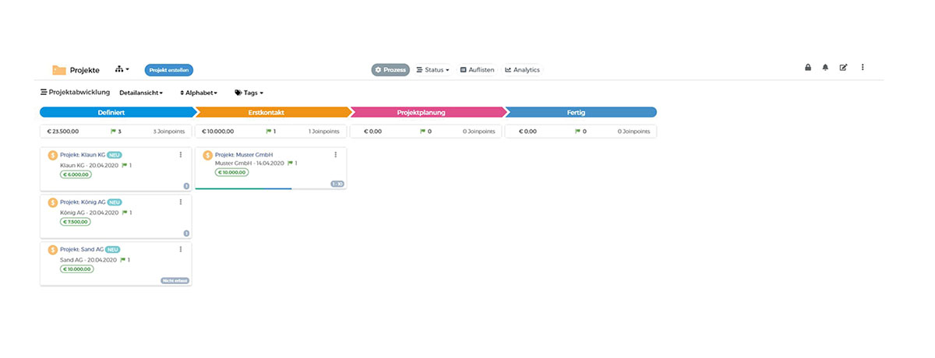Open notifications via the bell icon
935x358 pixels.
pyautogui.click(x=825, y=68)
